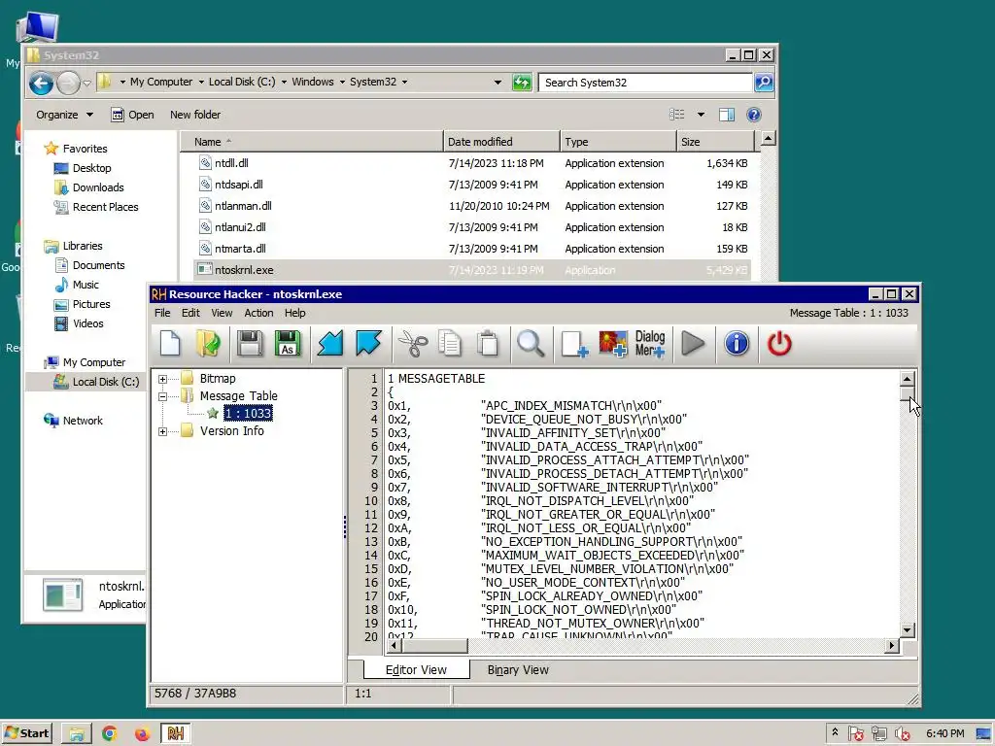The height and width of the screenshot is (746, 995).
Task: Click the clock showing 6:40 PM
Action: click(944, 734)
